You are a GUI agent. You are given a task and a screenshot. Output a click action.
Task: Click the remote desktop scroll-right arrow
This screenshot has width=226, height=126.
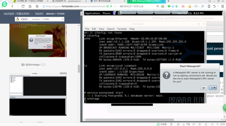pyautogui.click(x=222, y=120)
